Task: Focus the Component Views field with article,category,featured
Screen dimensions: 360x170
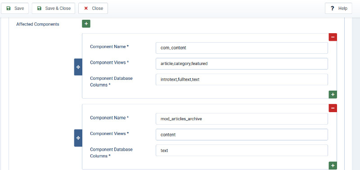Action: pyautogui.click(x=242, y=64)
